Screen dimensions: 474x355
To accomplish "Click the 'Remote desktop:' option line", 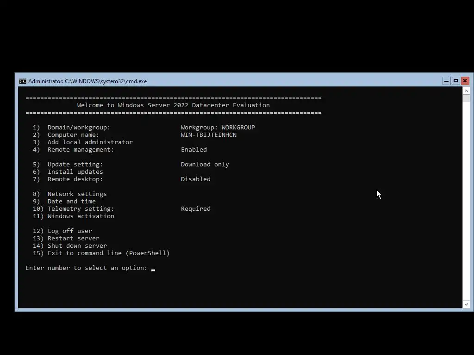I will (x=68, y=179).
